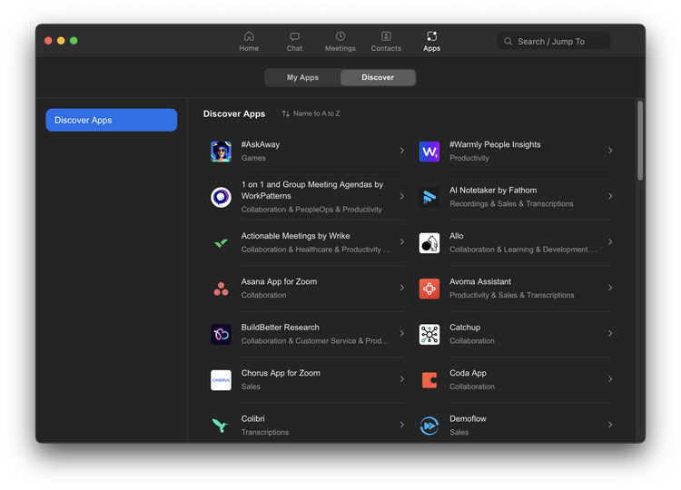Click the Avoma Assistant title
The height and width of the screenshot is (490, 681).
point(480,281)
